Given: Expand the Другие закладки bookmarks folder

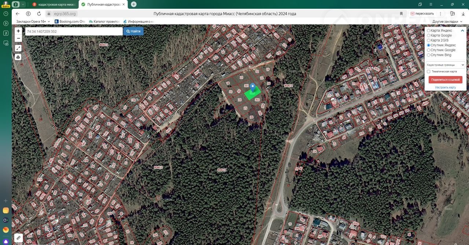Looking at the screenshot, I should (445, 22).
